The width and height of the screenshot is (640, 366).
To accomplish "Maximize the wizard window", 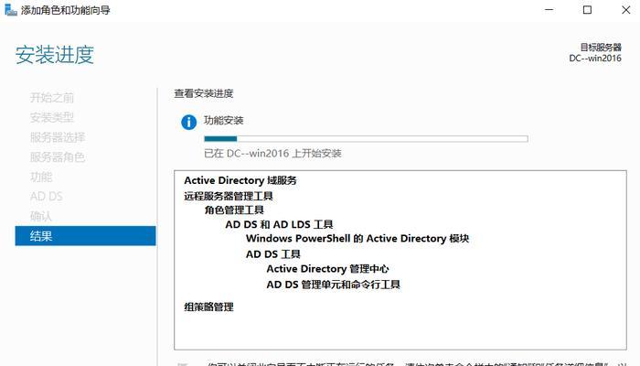I will 587,10.
